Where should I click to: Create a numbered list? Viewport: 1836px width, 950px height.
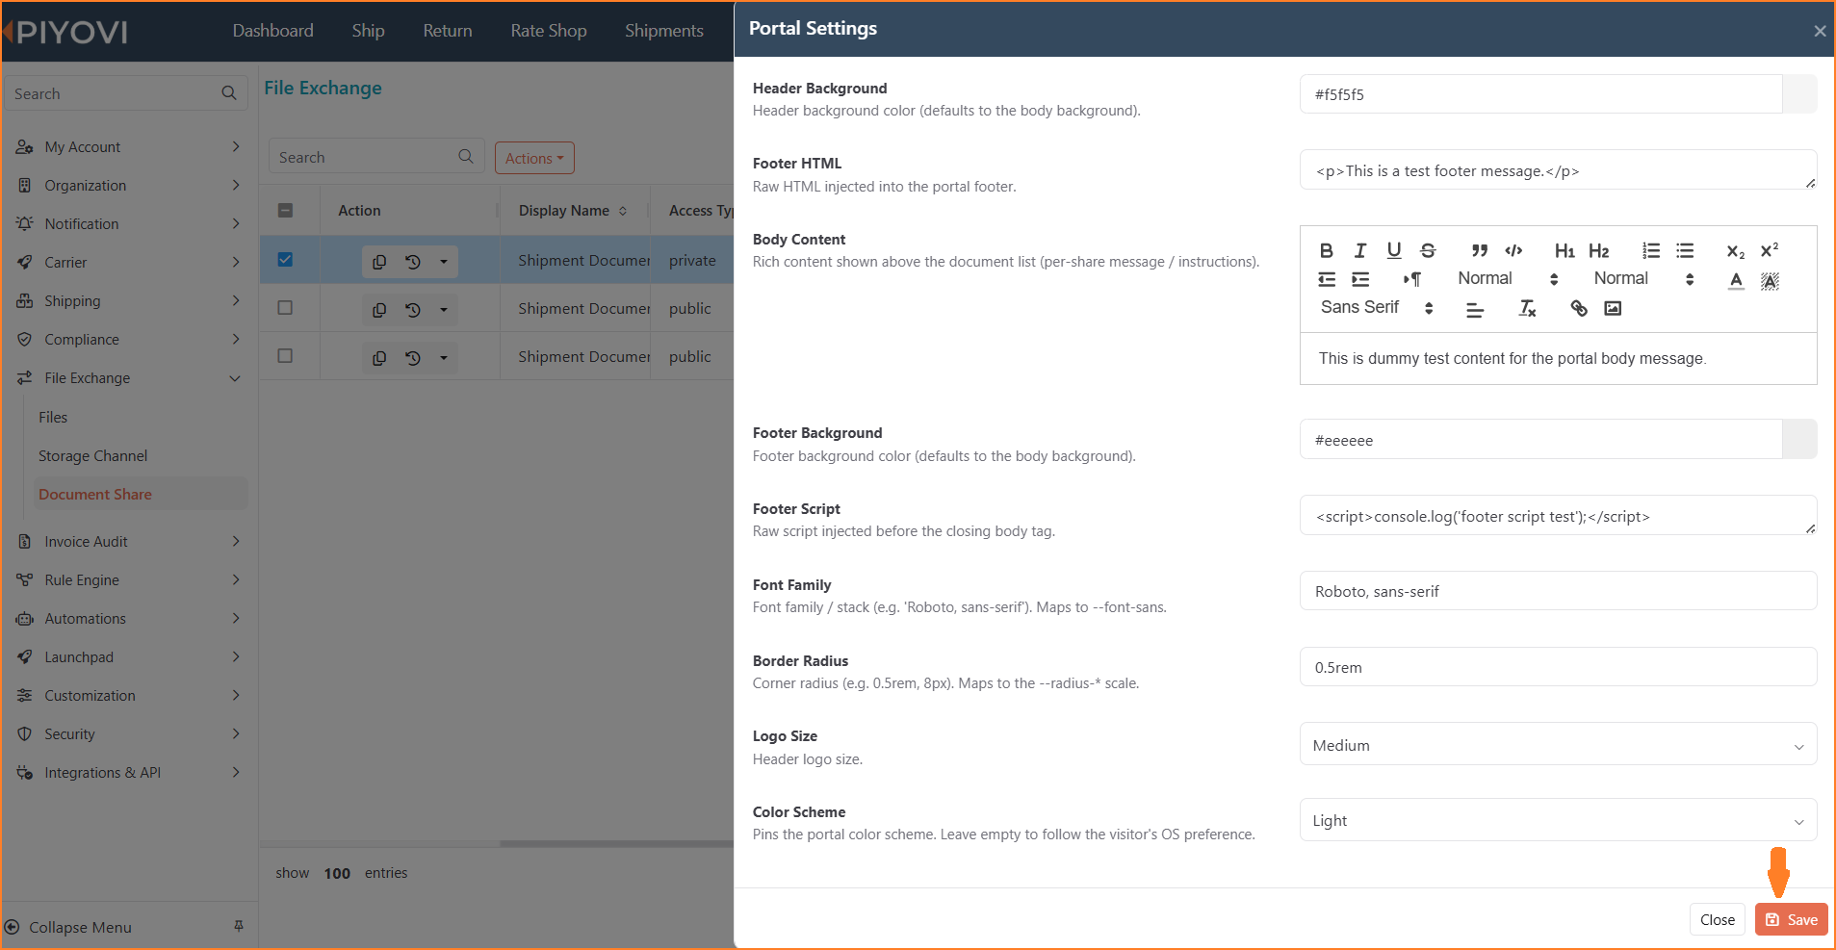click(1650, 250)
